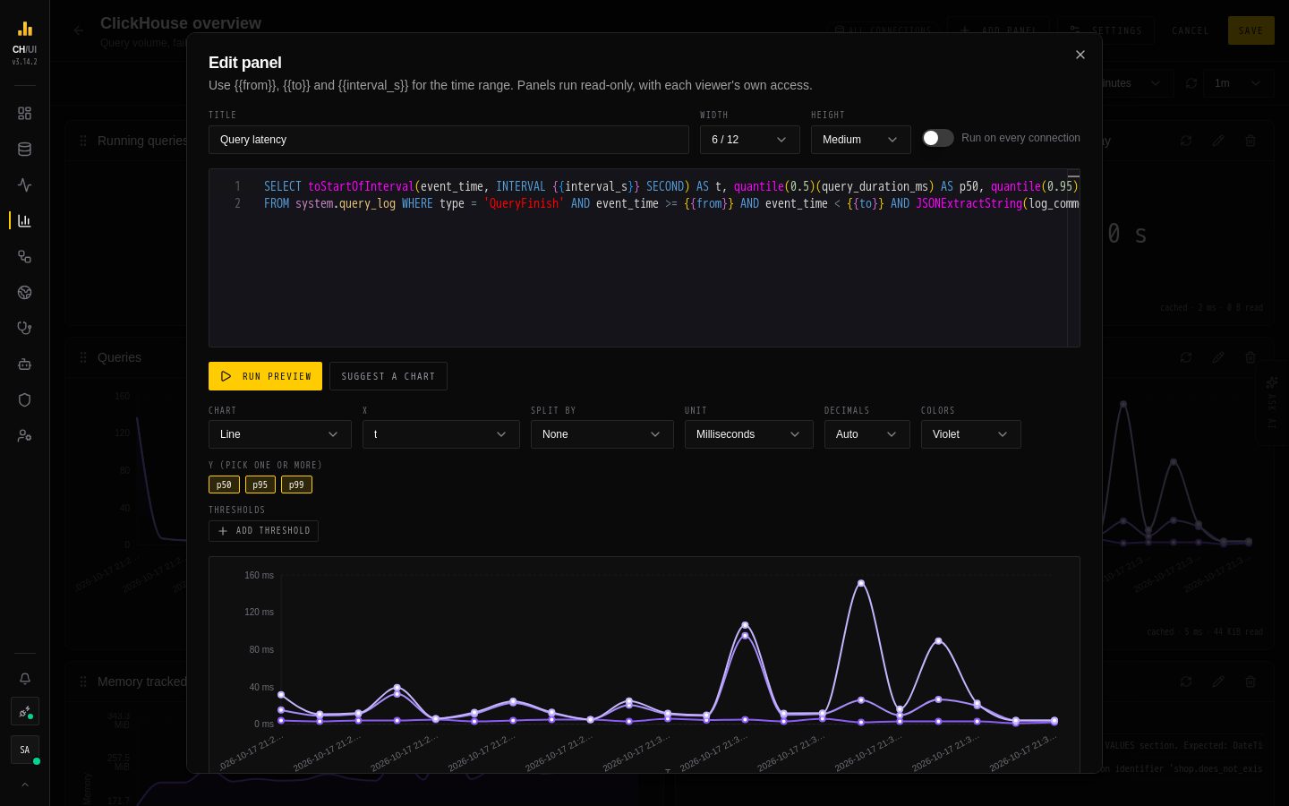This screenshot has height=806, width=1289.
Task: Toggle the p99 Y series chip
Action: point(296,484)
